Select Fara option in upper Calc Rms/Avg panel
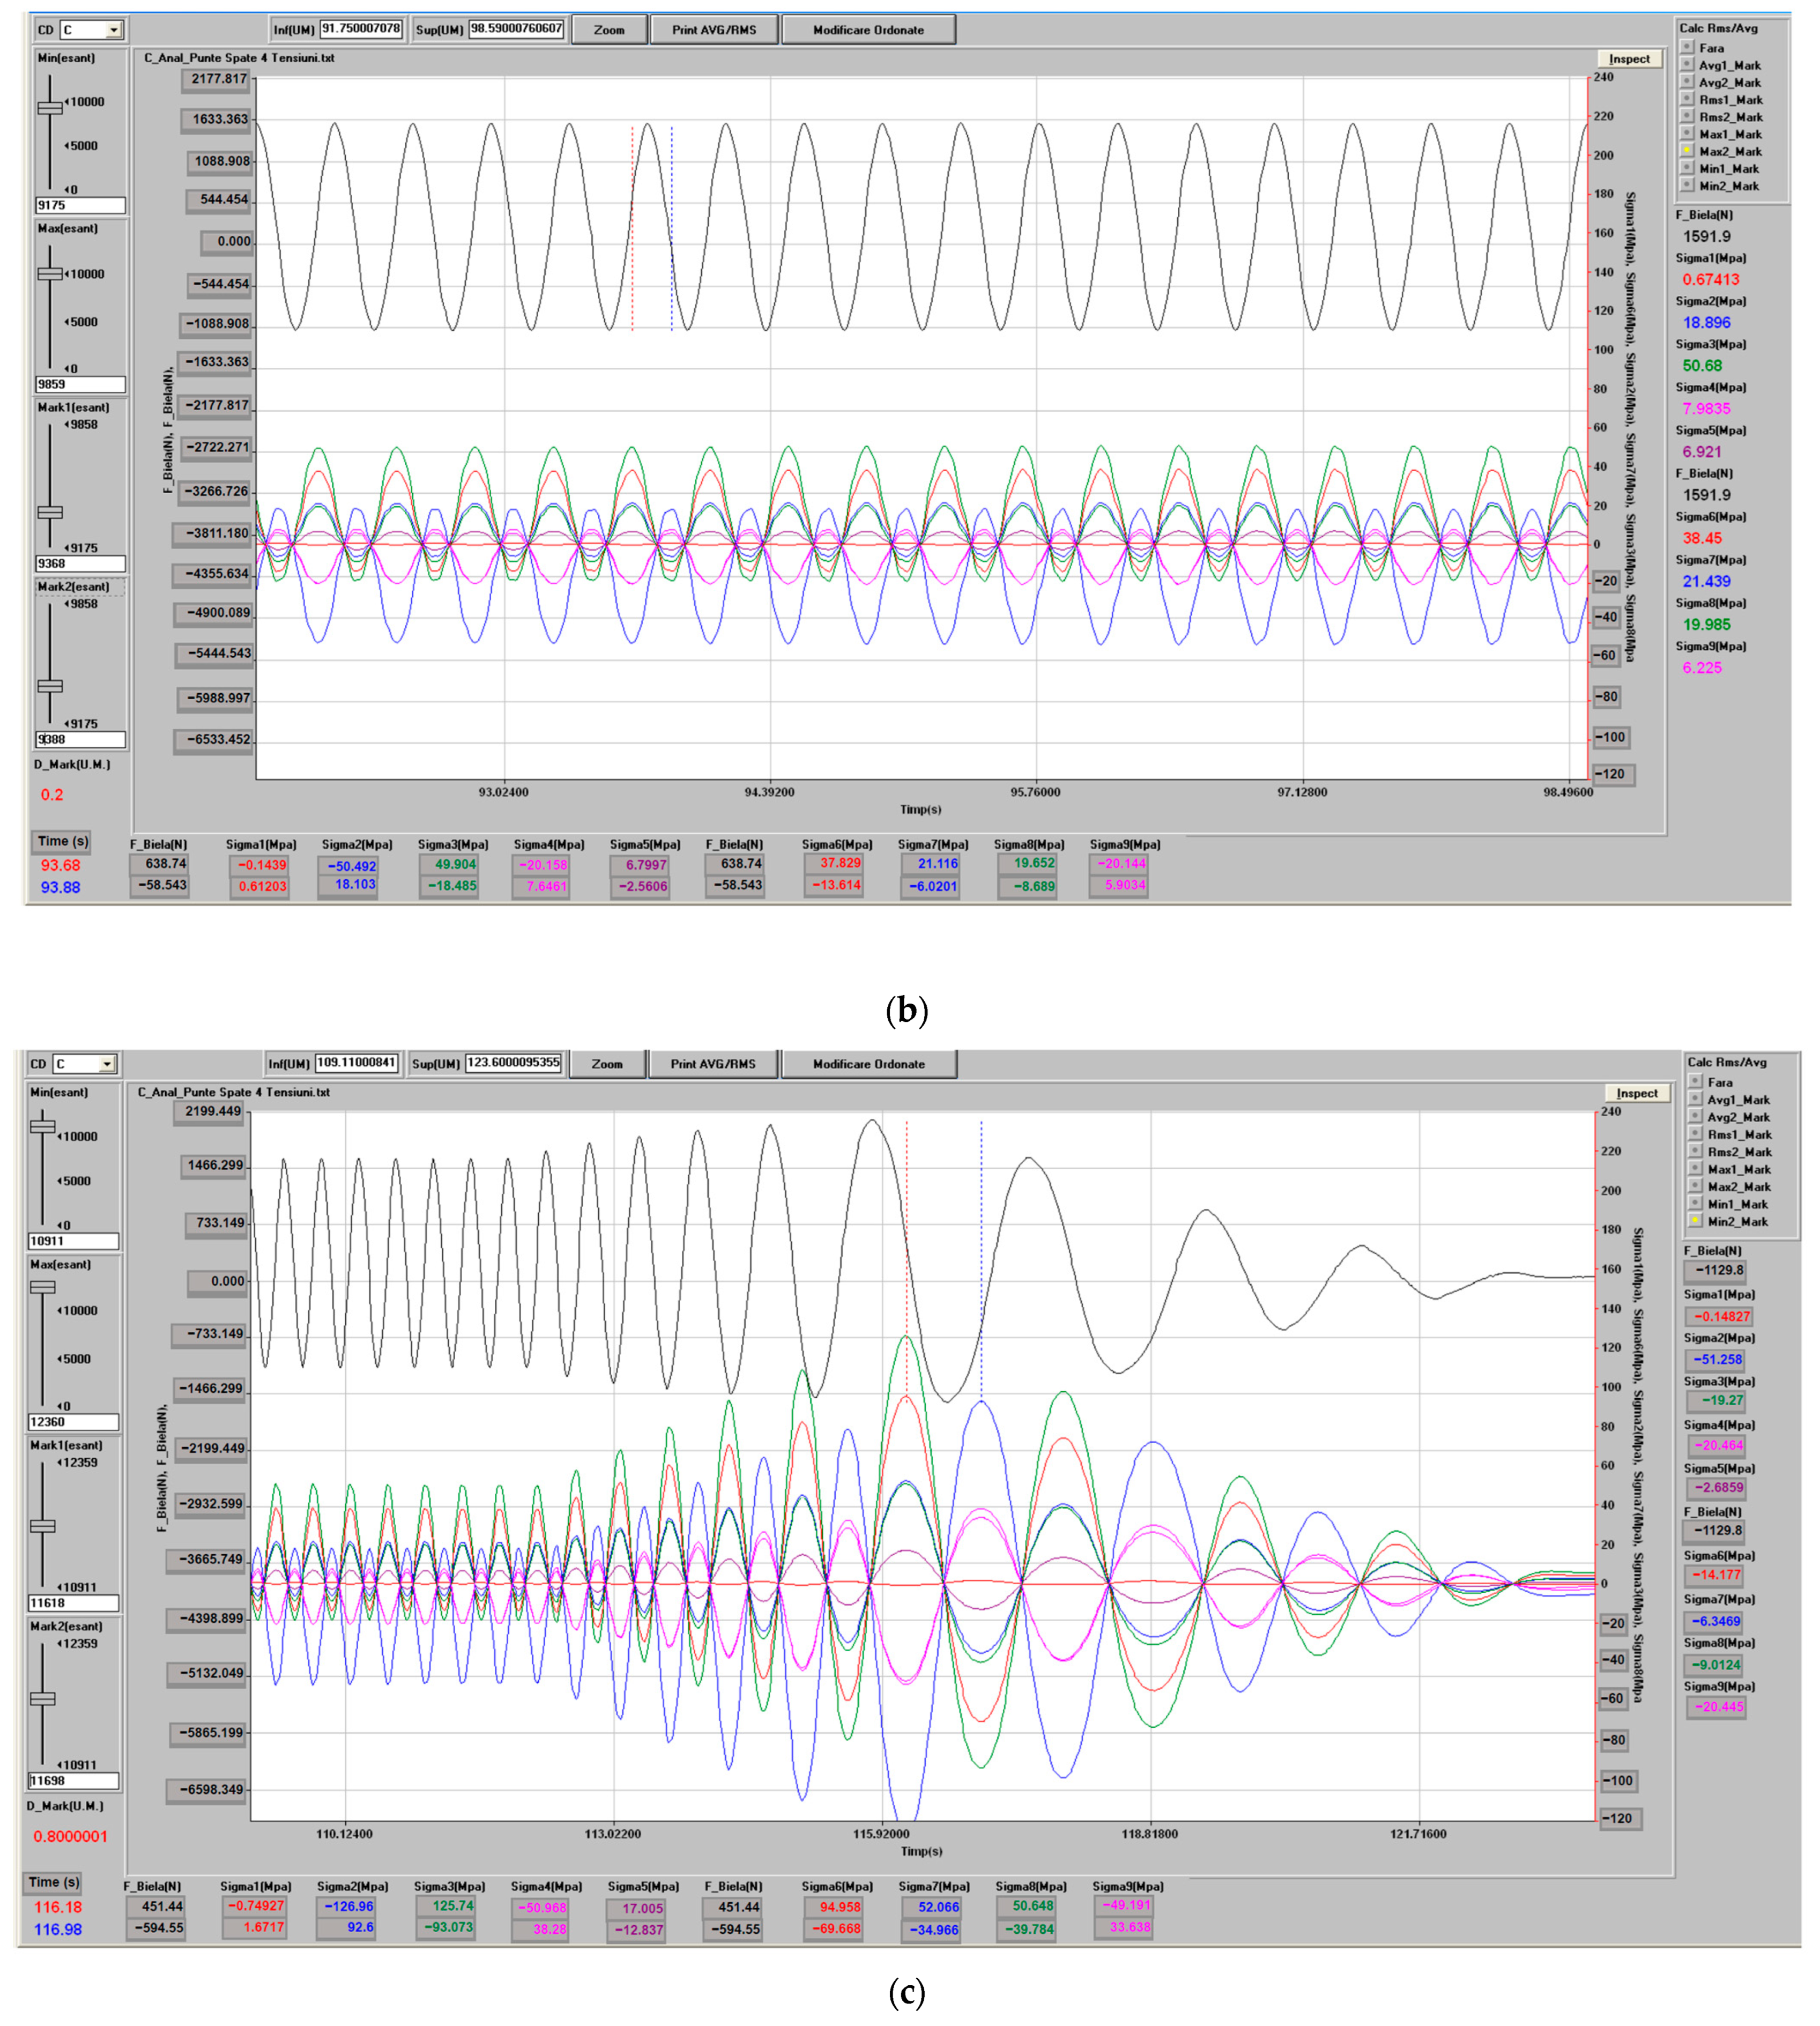Screen dimensions: 1820x2026 click(1687, 47)
